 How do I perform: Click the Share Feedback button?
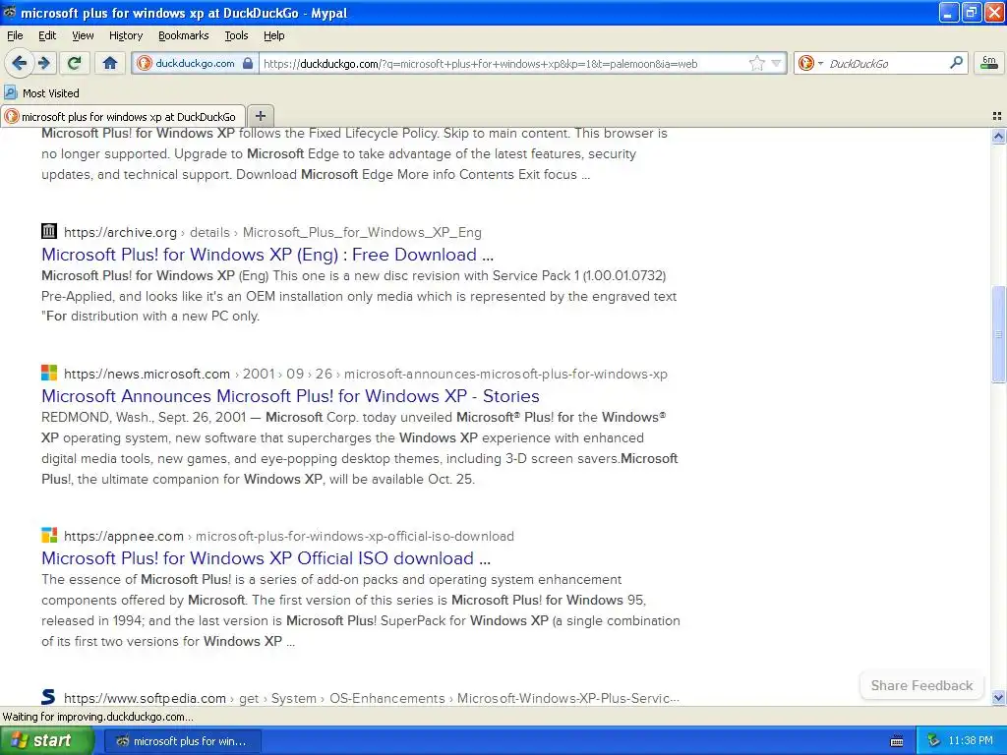click(921, 685)
